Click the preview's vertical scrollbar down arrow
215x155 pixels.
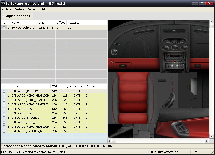(x=212, y=136)
